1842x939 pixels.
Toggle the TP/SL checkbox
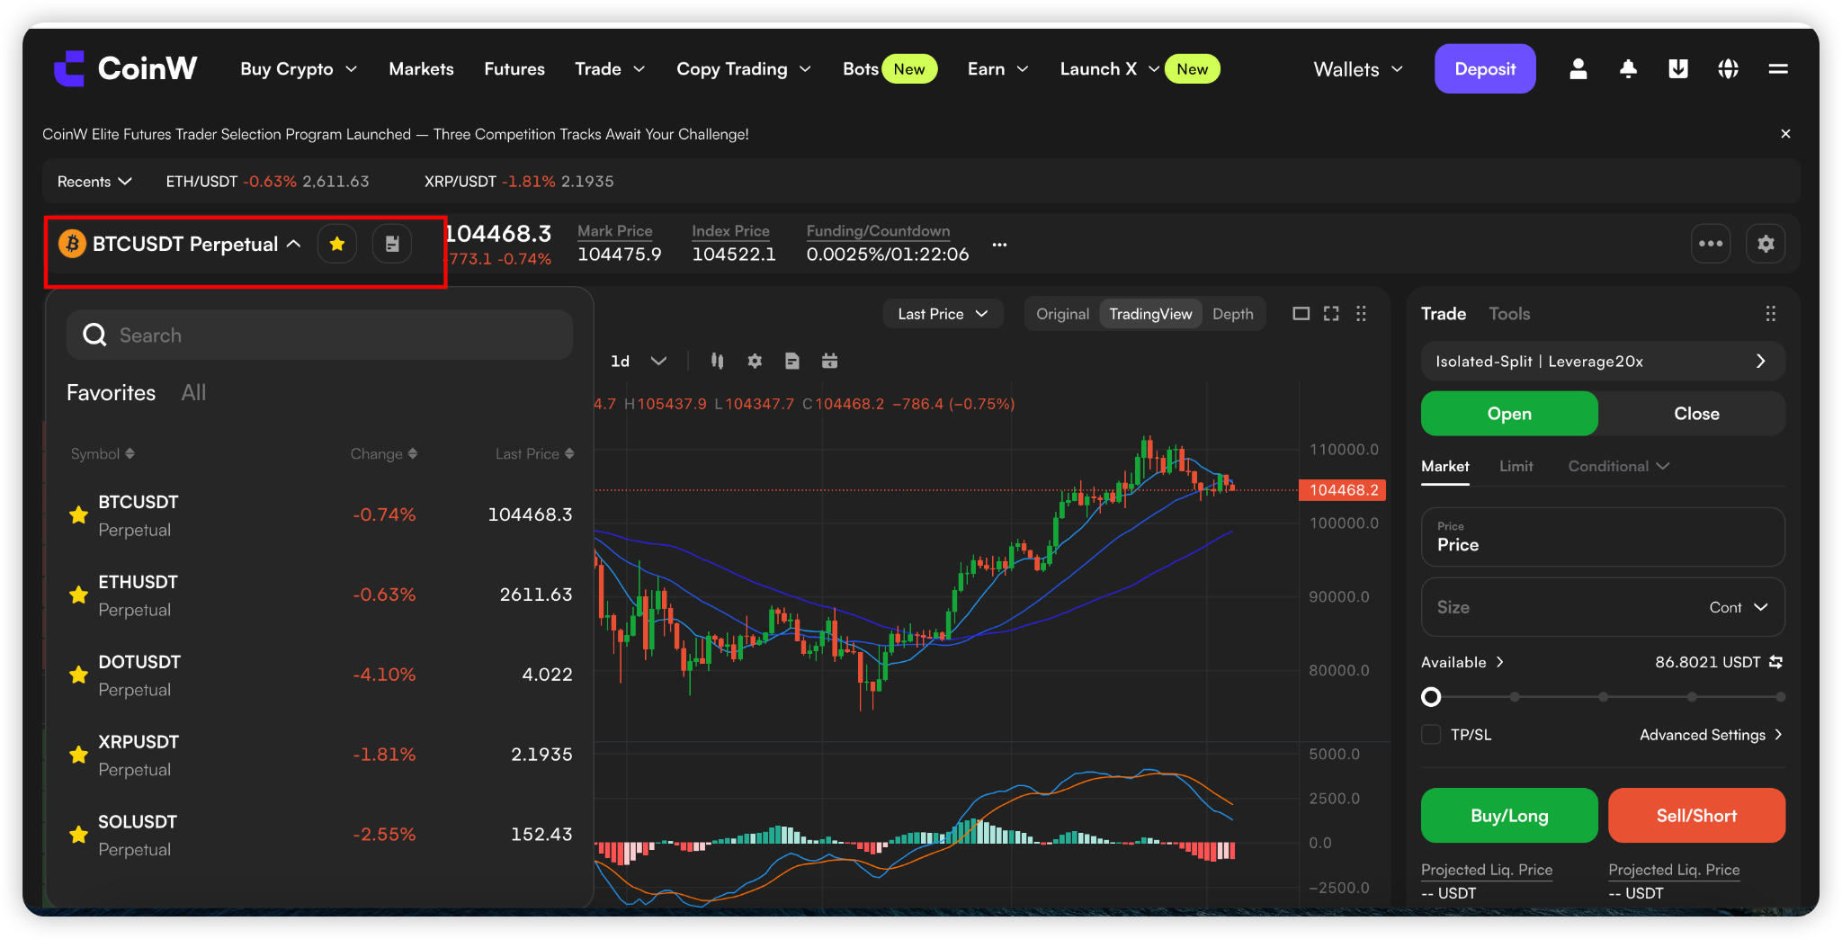click(1431, 735)
